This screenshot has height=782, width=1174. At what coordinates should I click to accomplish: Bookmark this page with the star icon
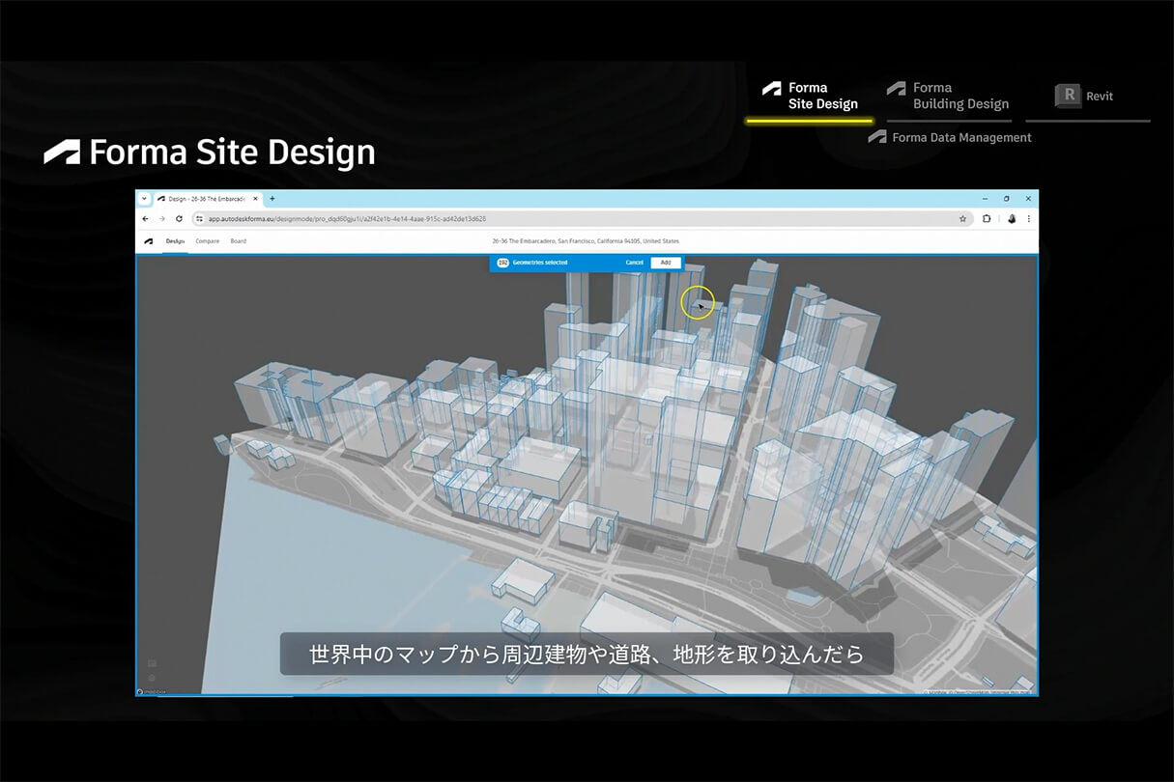tap(962, 219)
